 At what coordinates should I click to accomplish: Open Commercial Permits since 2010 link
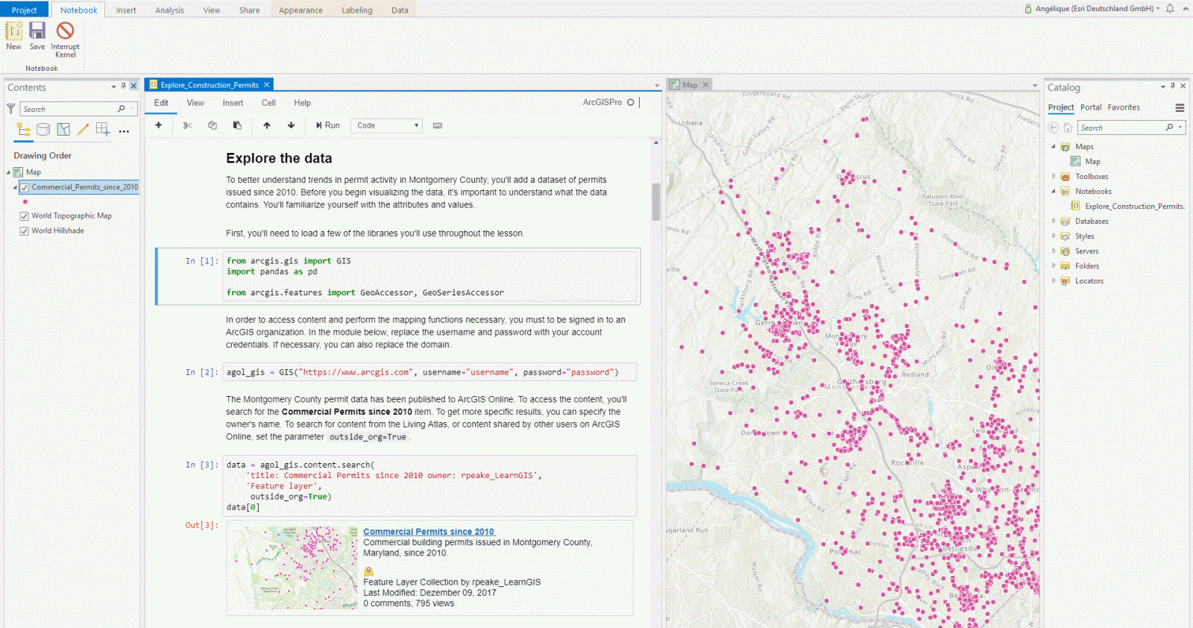pos(429,532)
